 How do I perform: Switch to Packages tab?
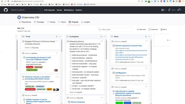point(39,22)
